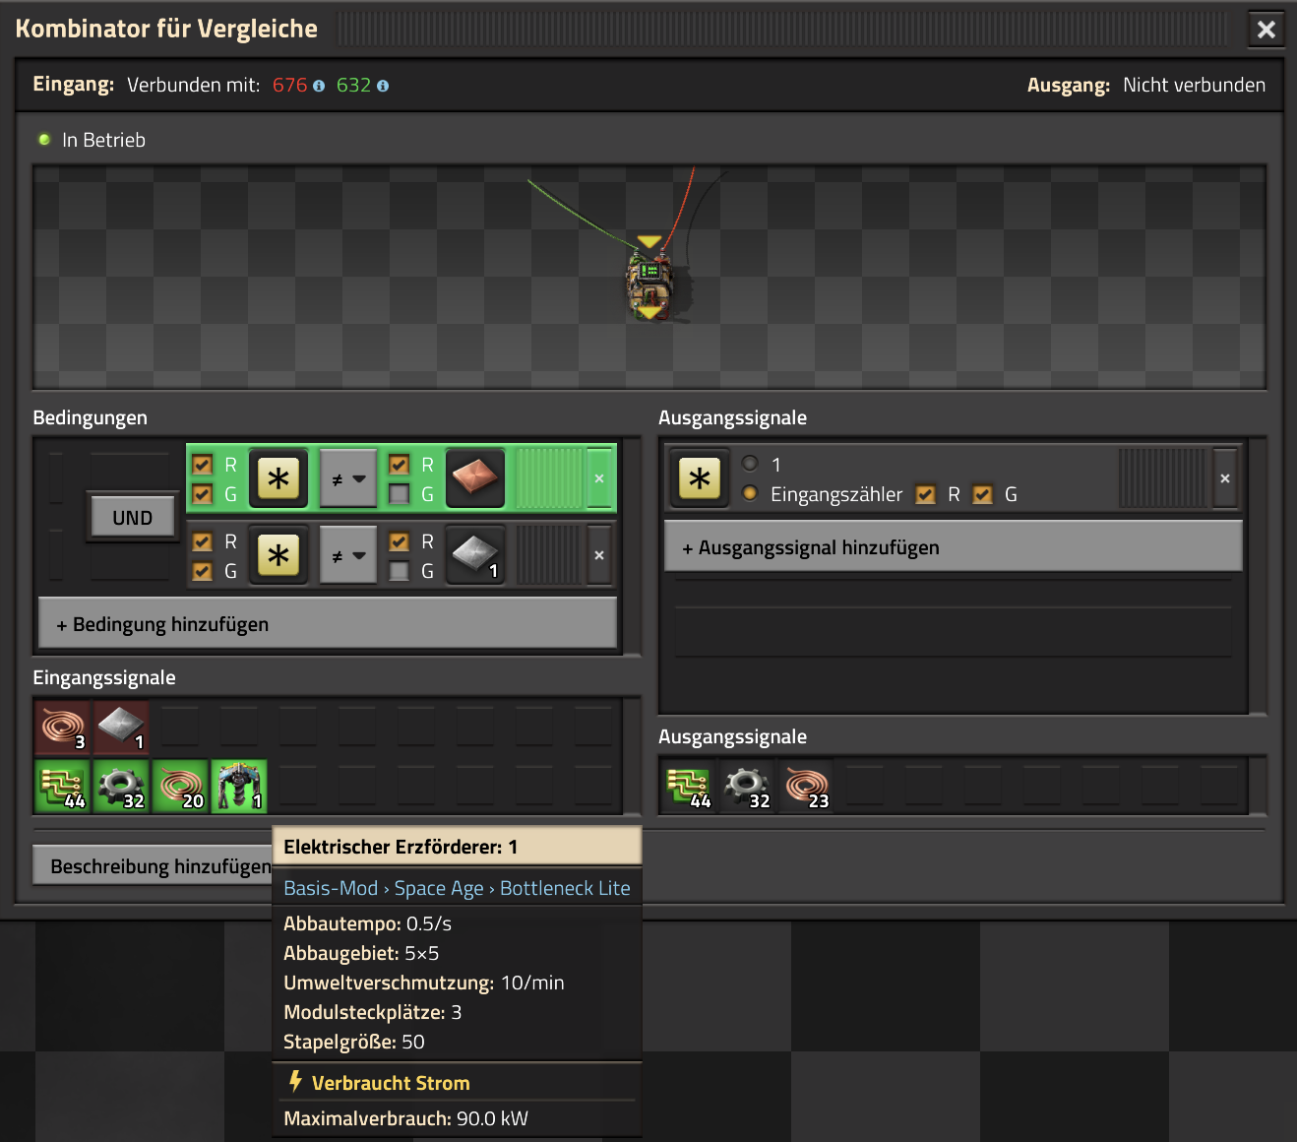Select the 'Everything' star signal in first condition

278,478
